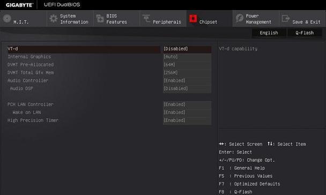This screenshot has height=195, width=326.
Task: Open the System Information tab
Action: tap(70, 19)
